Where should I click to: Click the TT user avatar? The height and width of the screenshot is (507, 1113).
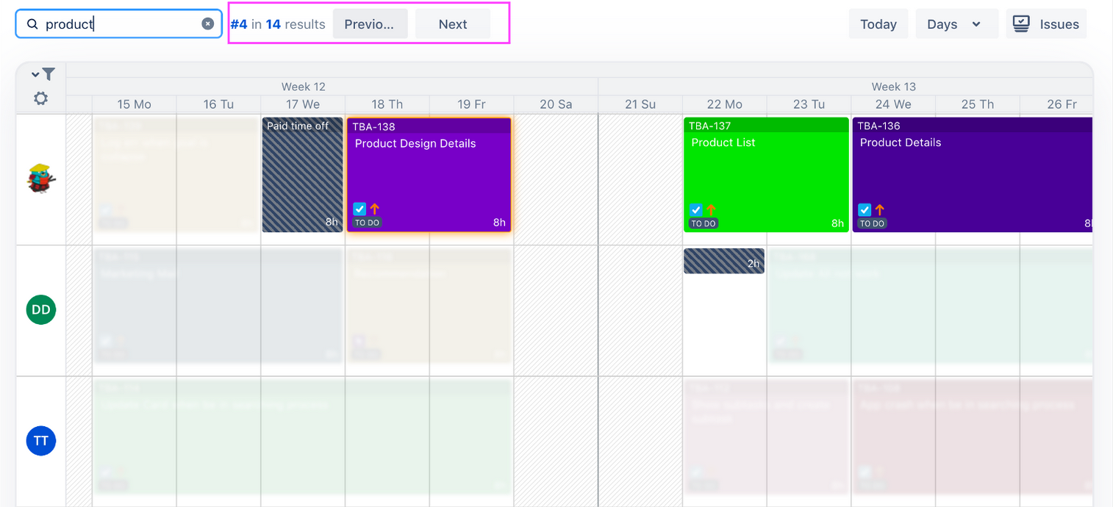coord(41,441)
